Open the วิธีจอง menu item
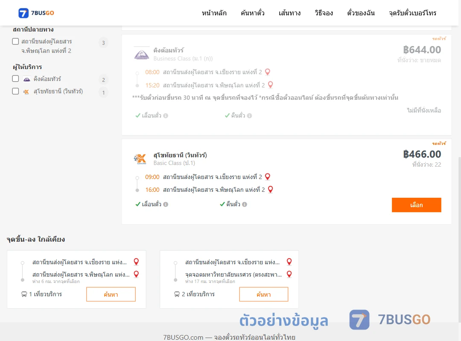The height and width of the screenshot is (341, 461). 324,13
